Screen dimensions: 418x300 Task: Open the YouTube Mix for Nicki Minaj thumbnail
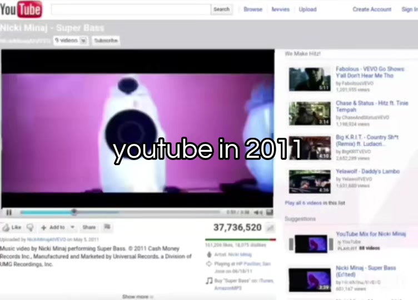point(311,244)
